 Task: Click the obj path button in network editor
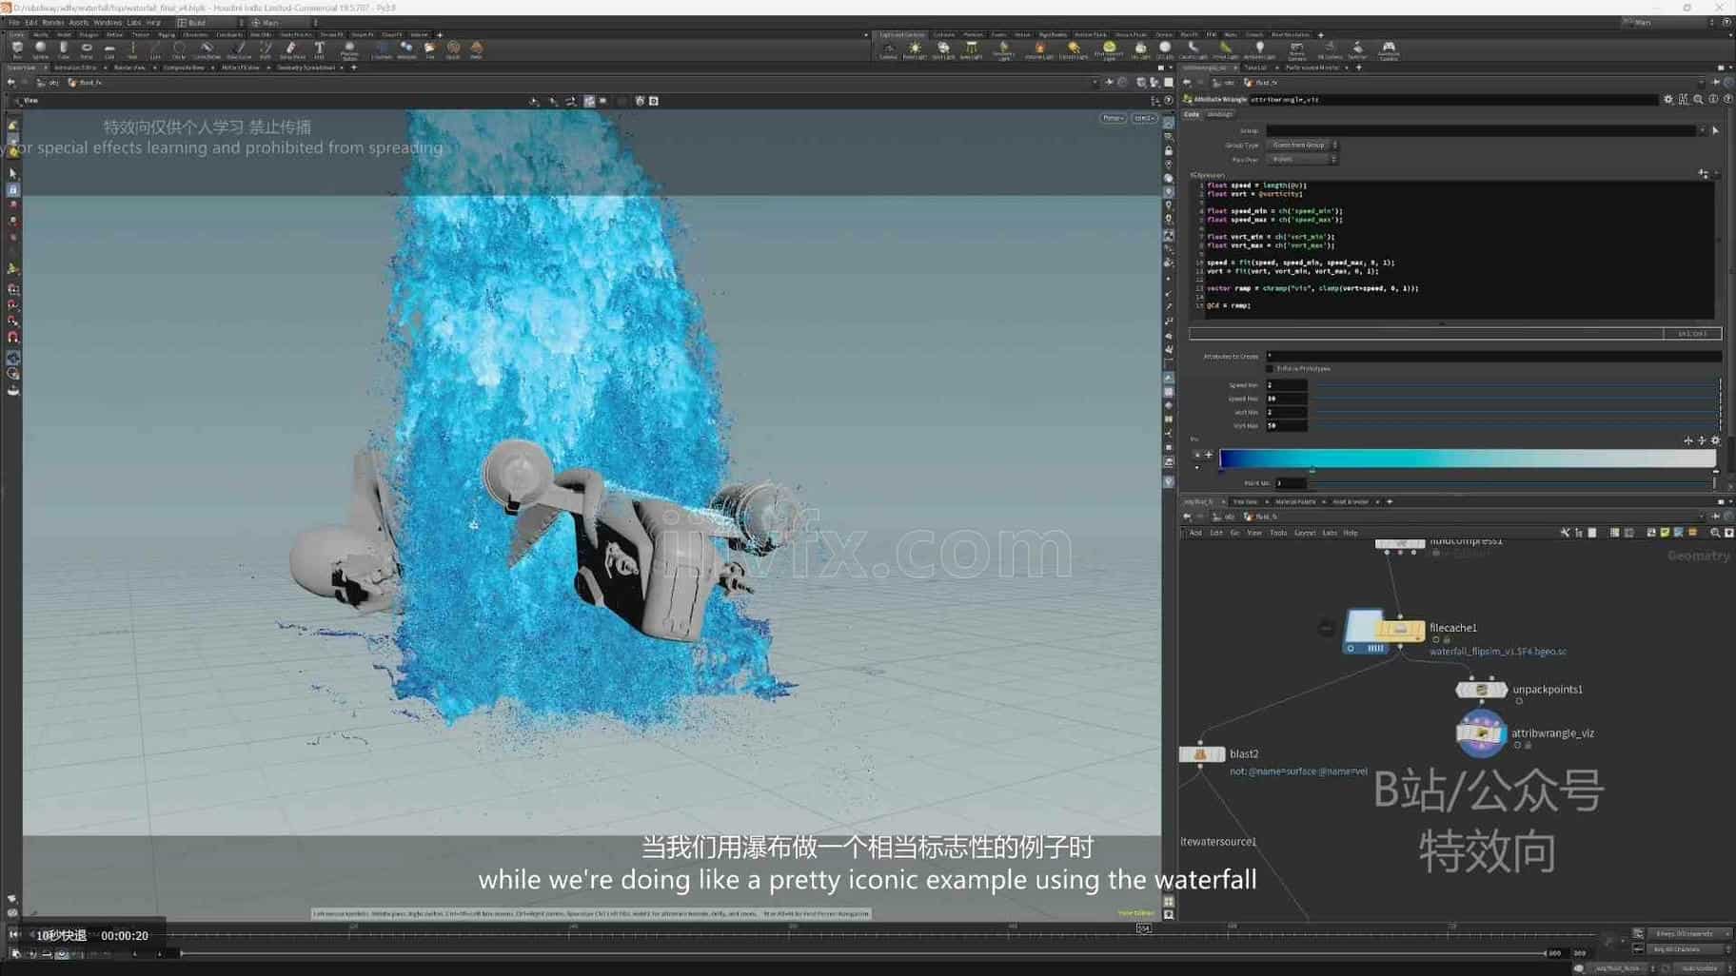(1224, 517)
